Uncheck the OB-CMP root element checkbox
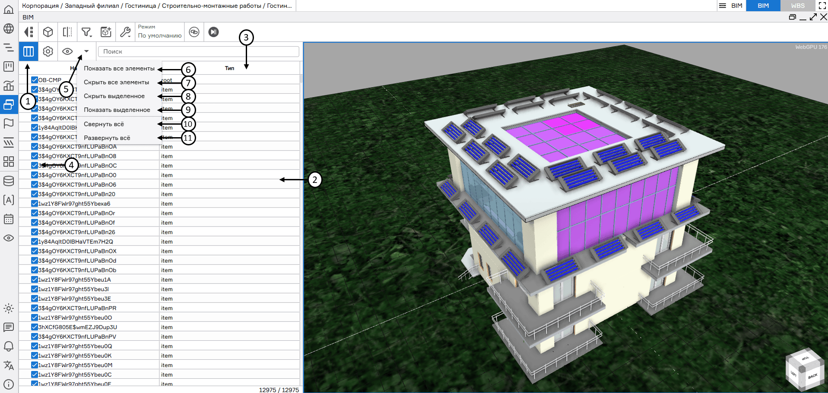This screenshot has width=828, height=393. 34,79
